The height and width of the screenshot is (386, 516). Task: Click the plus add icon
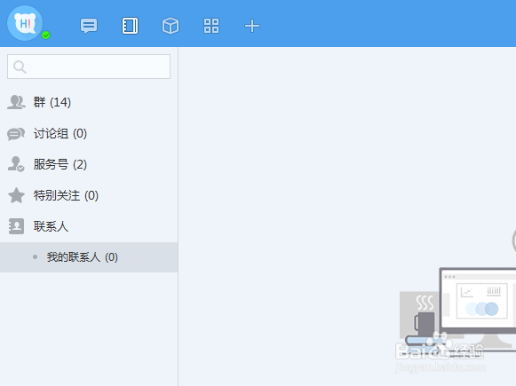(x=252, y=26)
